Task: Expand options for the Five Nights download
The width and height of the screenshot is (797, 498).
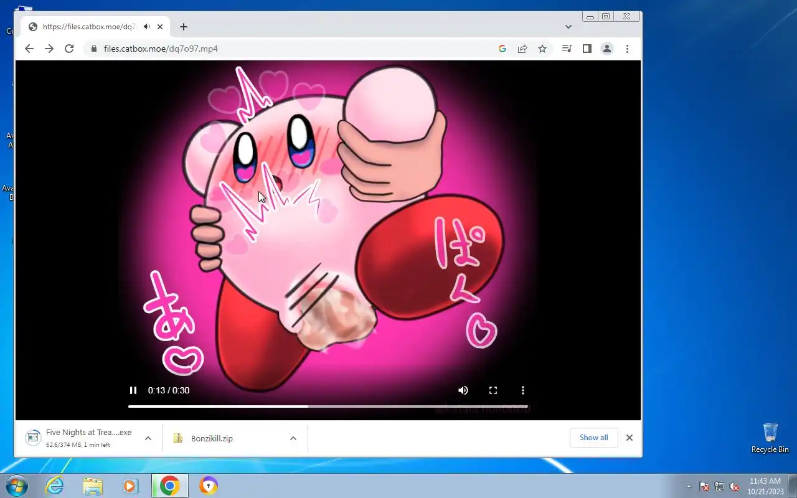Action: [x=148, y=438]
